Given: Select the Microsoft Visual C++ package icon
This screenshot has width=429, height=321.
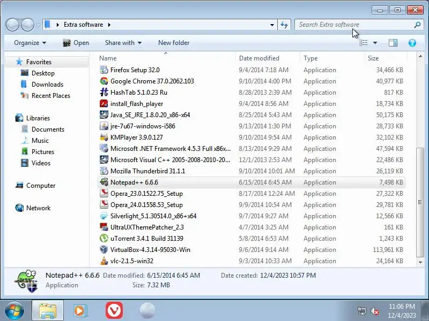Looking at the screenshot, I should point(104,159).
